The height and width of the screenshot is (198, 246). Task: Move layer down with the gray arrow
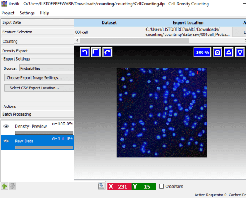13,186
